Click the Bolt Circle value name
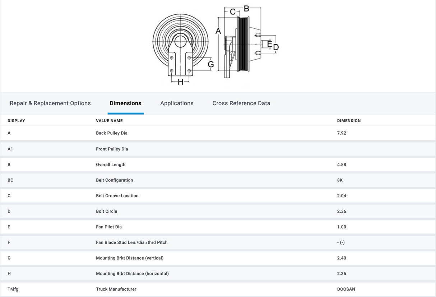Image resolution: width=436 pixels, height=297 pixels. coord(107,211)
